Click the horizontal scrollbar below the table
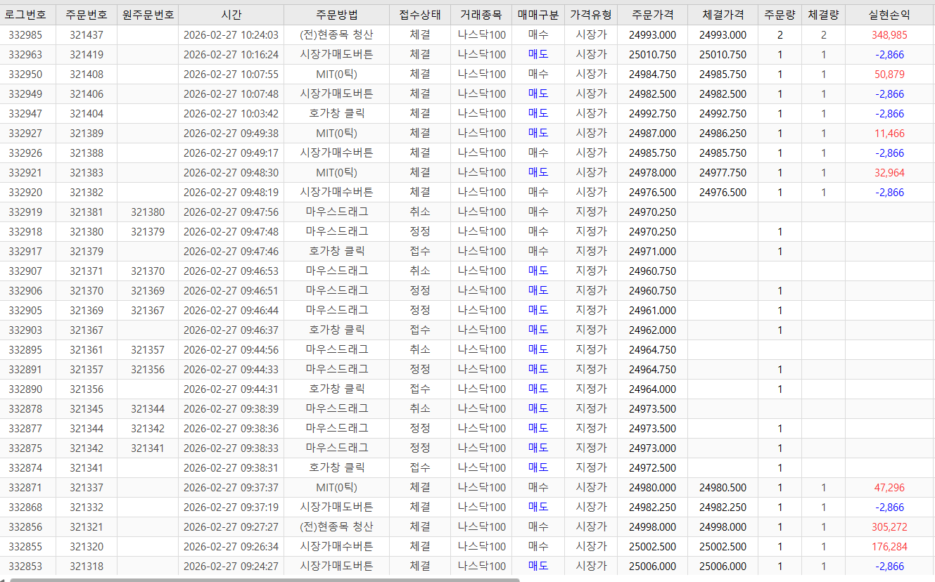Viewport: 935px width, 582px height. (266, 580)
